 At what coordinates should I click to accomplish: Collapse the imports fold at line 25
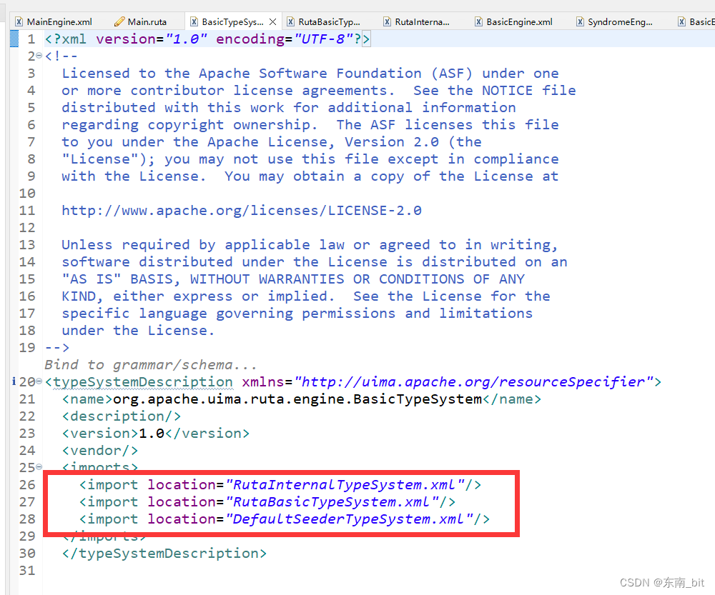coord(39,466)
